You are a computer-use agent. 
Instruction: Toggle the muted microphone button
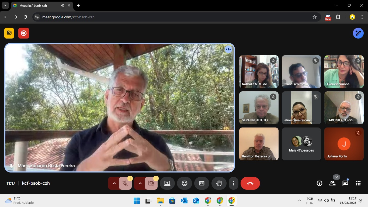point(125,183)
